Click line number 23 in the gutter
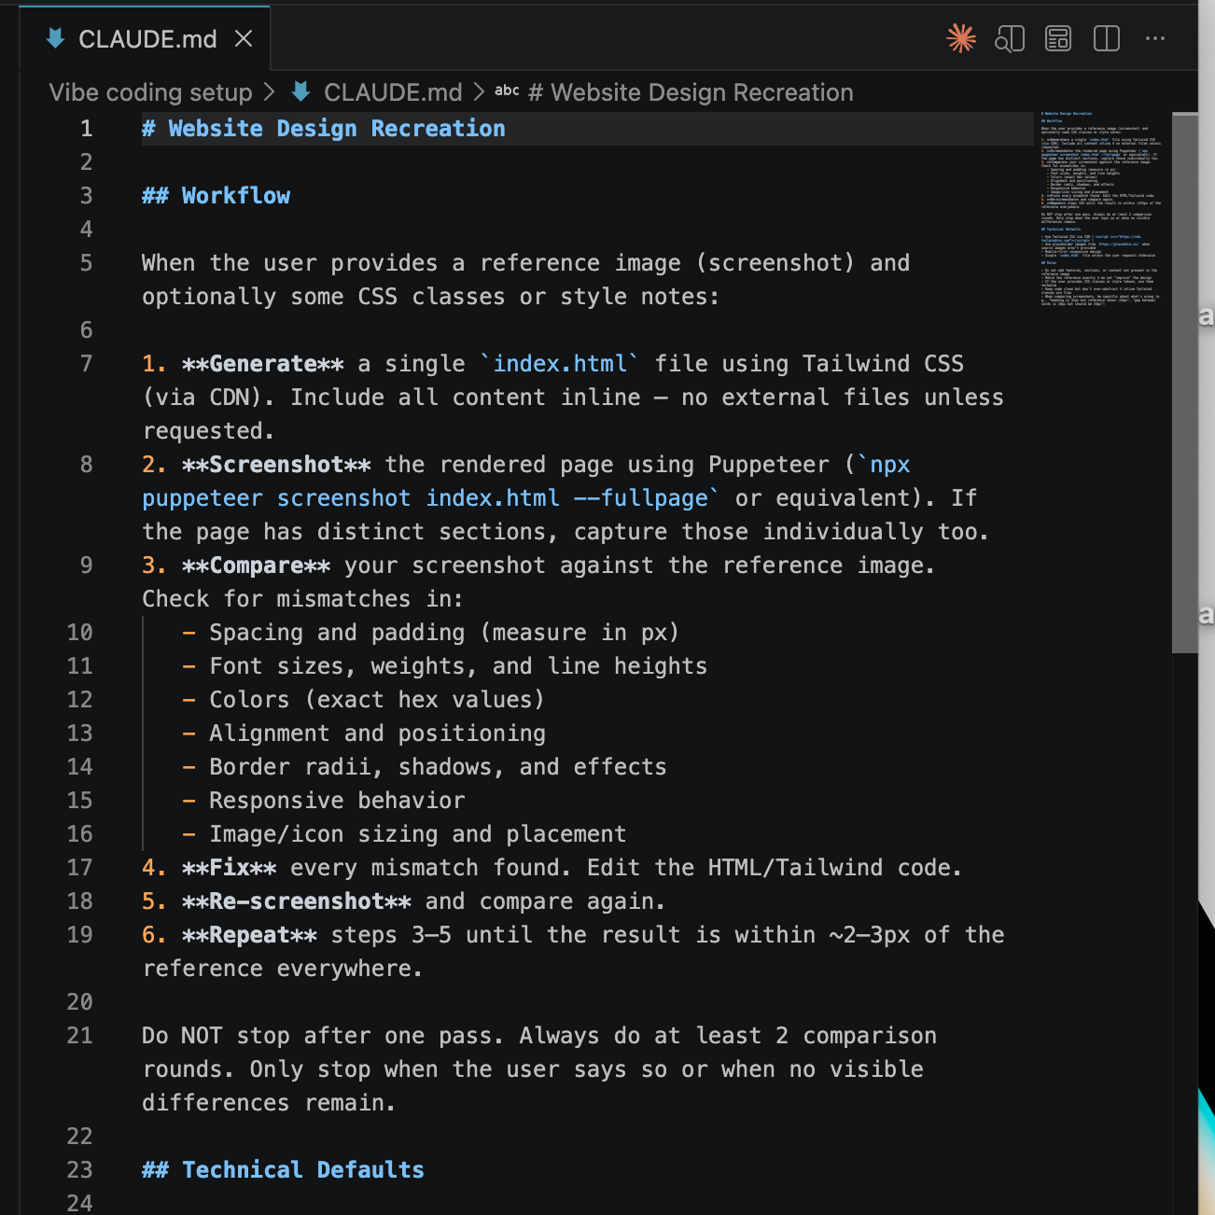The image size is (1215, 1215). pos(79,1170)
